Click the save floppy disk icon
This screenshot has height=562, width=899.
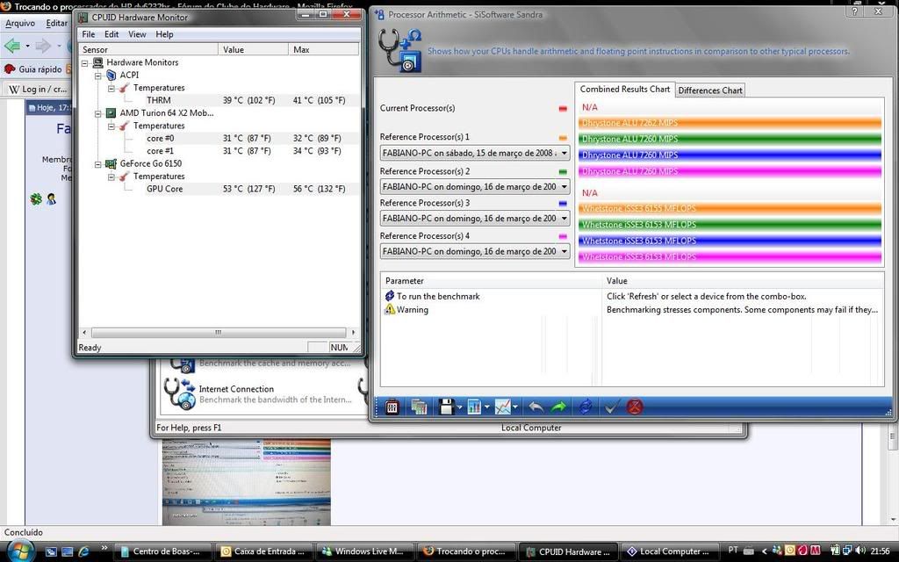pyautogui.click(x=446, y=407)
